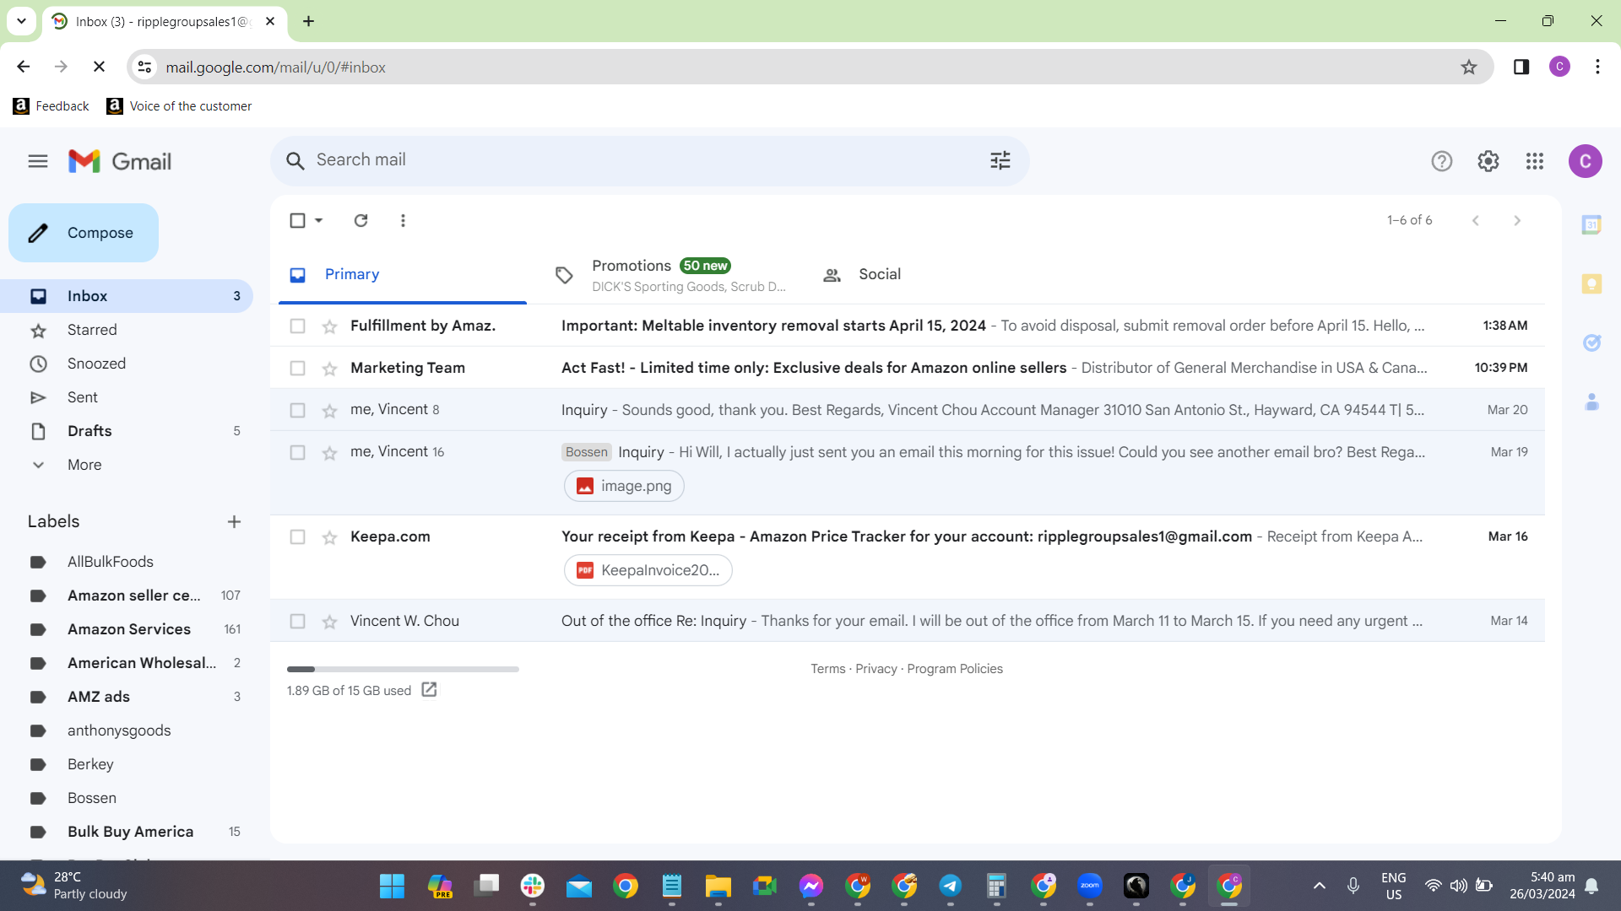1621x911 pixels.
Task: Stop loading the page
Action: pos(99,67)
